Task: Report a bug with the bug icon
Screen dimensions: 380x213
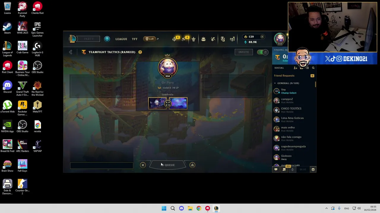Action: [313, 170]
